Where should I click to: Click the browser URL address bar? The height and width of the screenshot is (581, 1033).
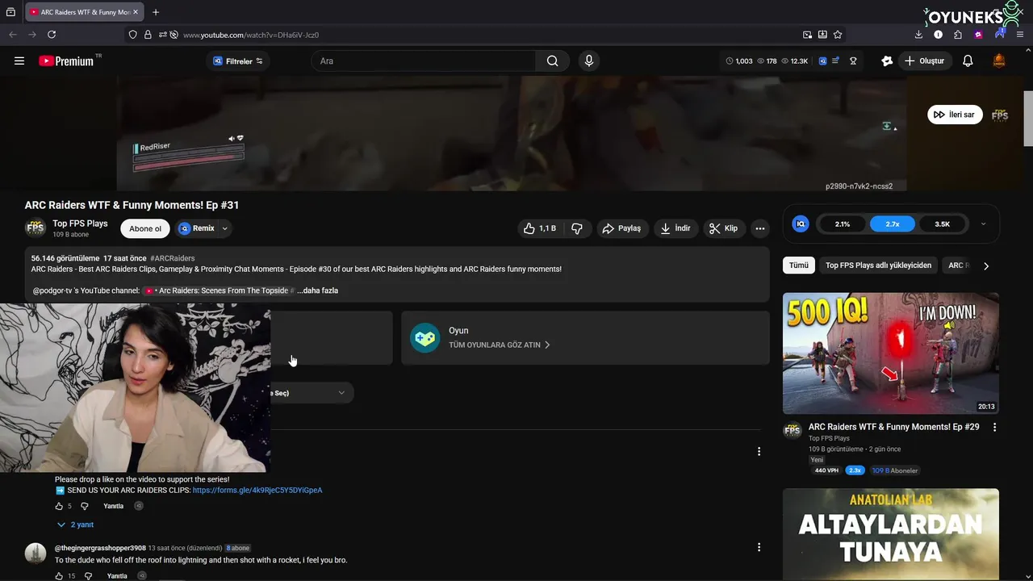pos(484,35)
